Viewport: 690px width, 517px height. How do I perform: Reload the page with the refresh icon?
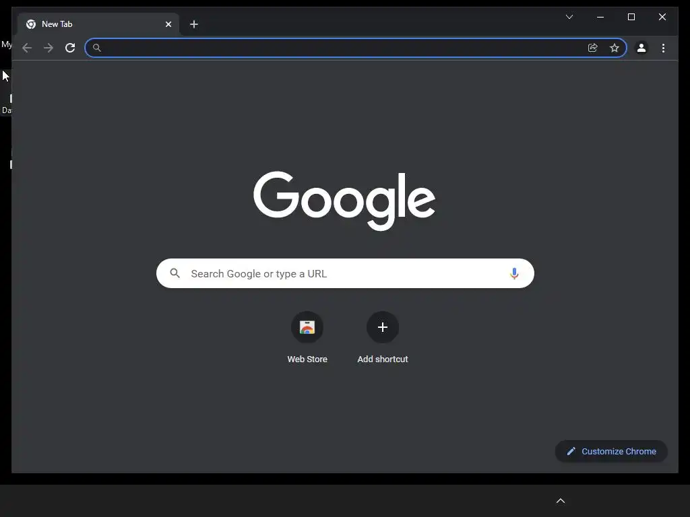pos(70,48)
